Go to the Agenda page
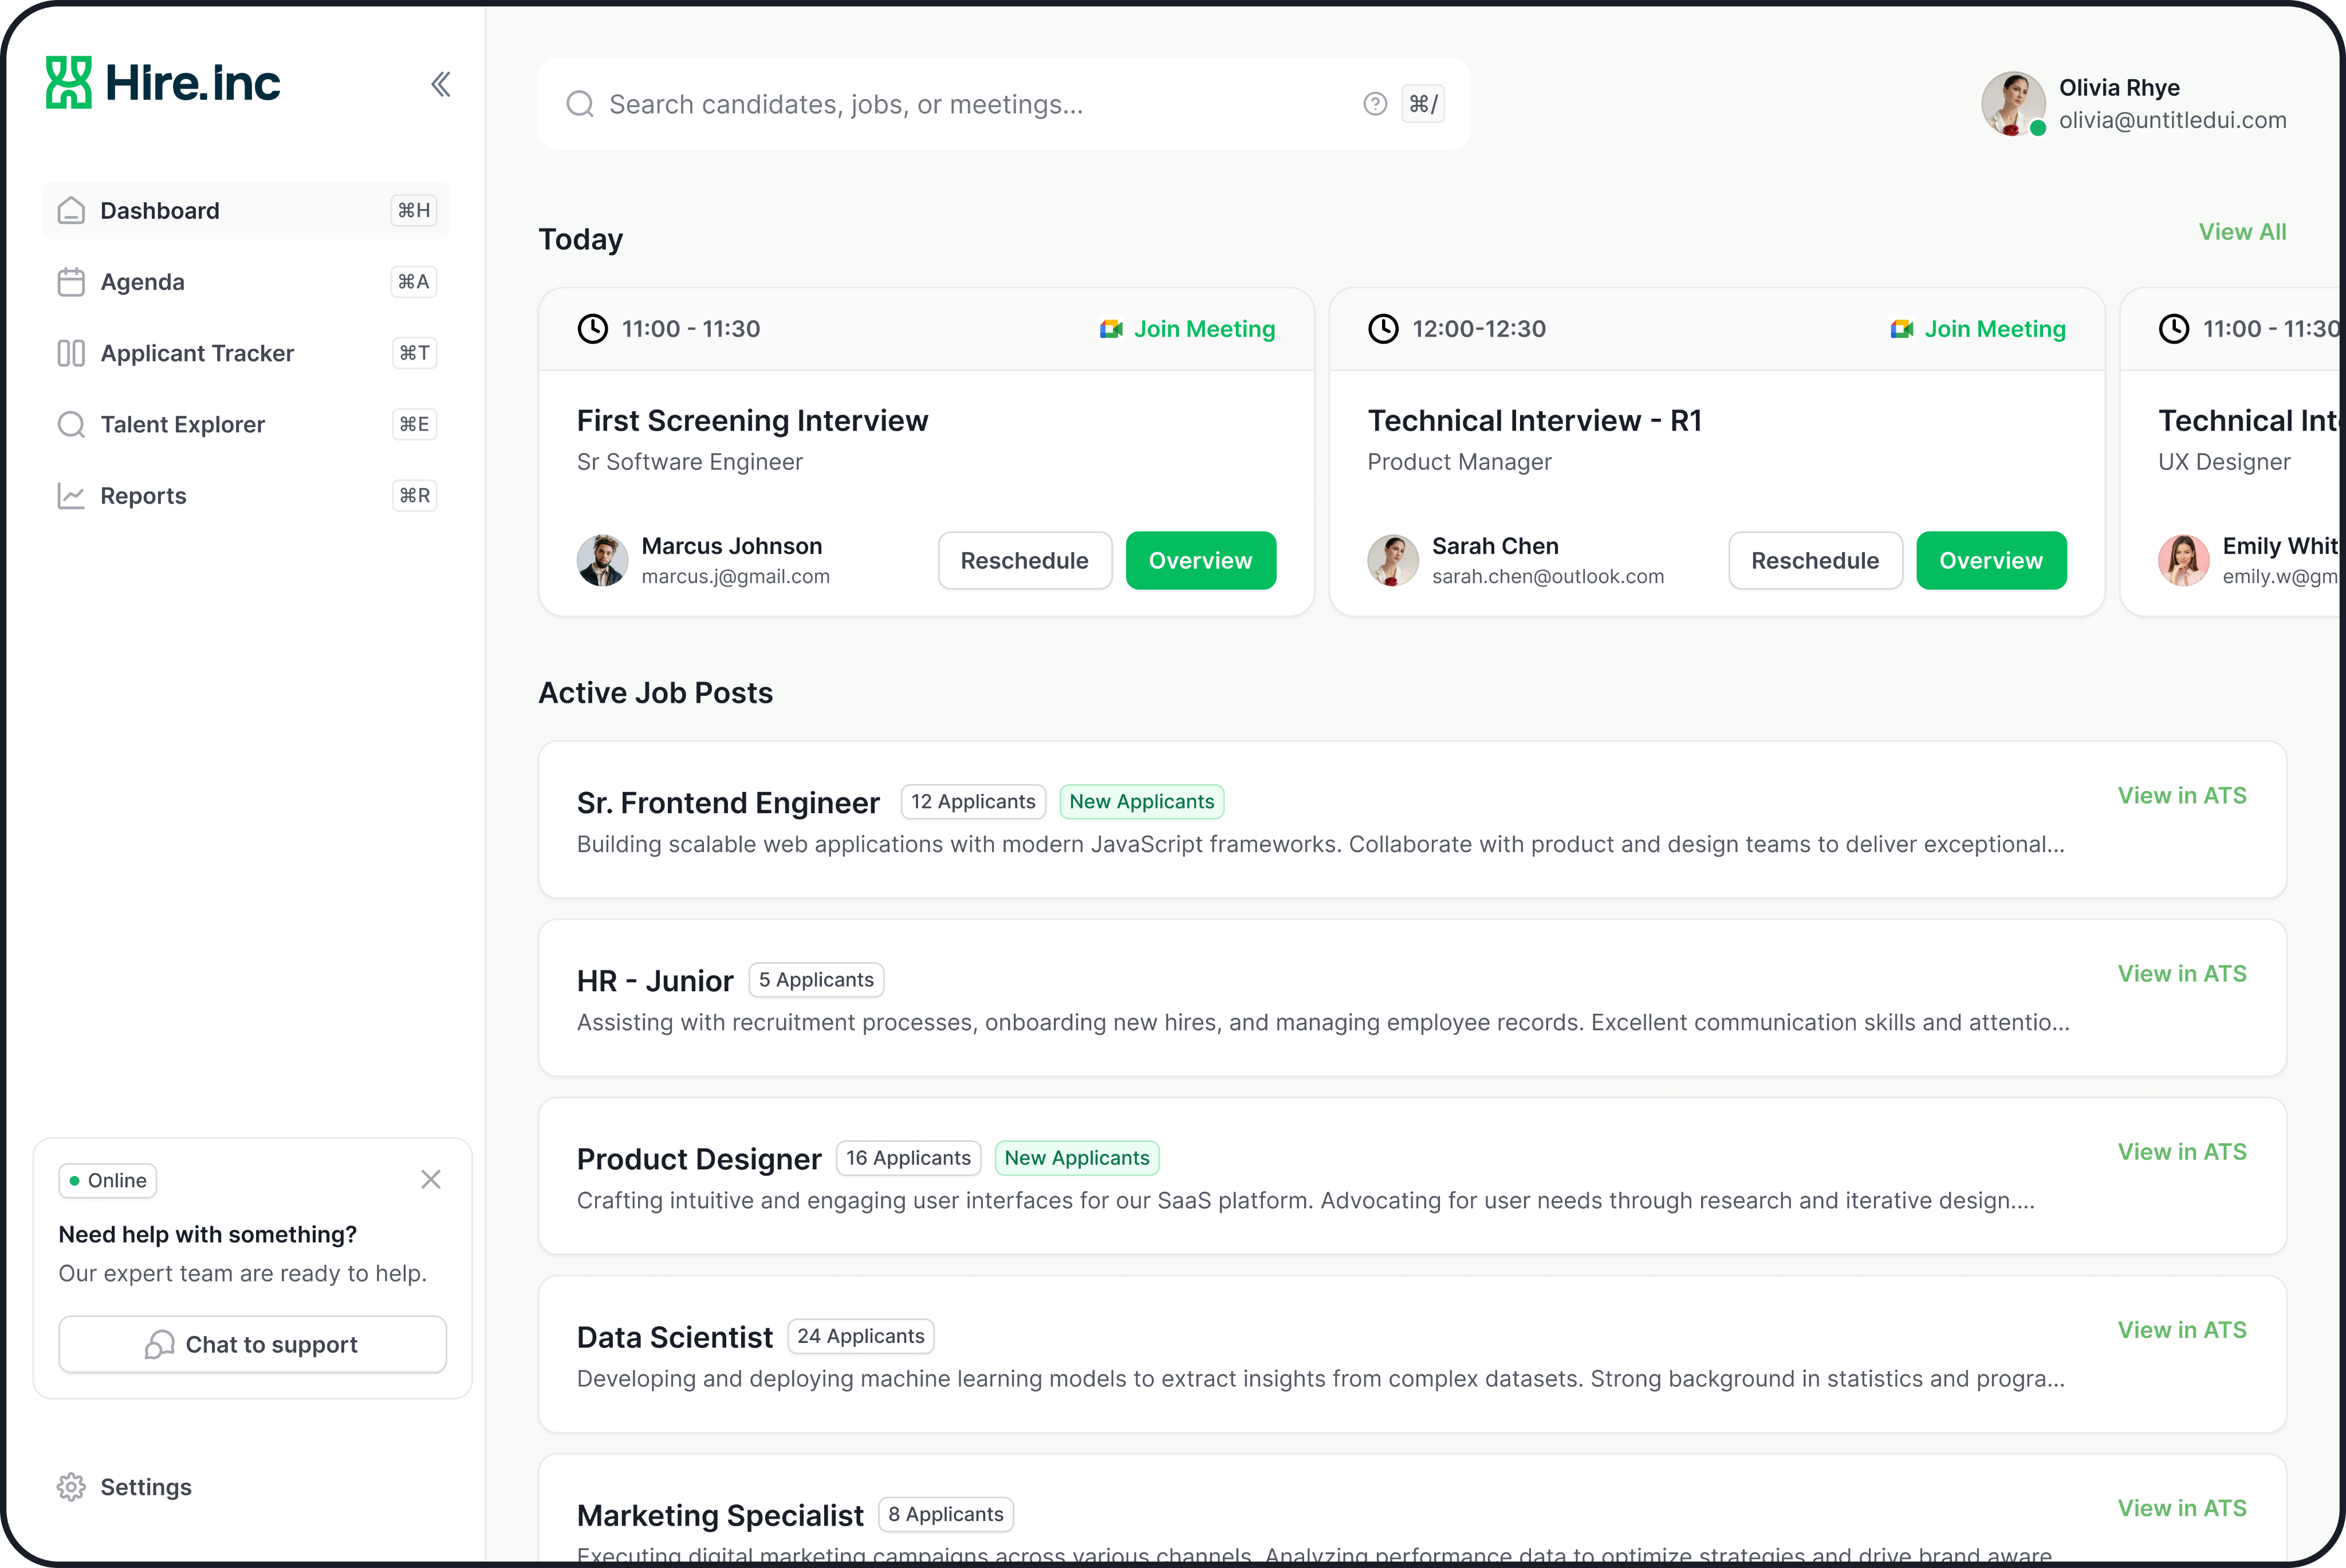The height and width of the screenshot is (1568, 2346). click(x=142, y=282)
